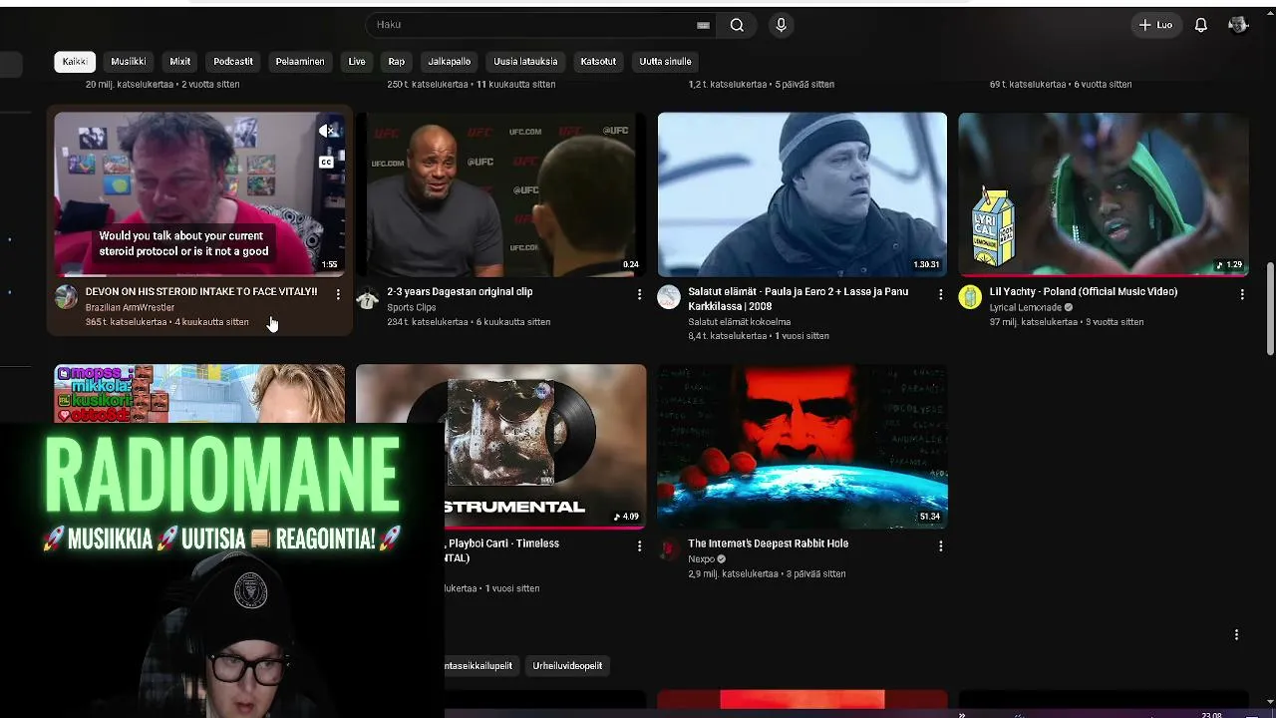Viewport: 1276px width, 718px height.
Task: Select the Pelaaminen filter chip
Action: click(300, 62)
